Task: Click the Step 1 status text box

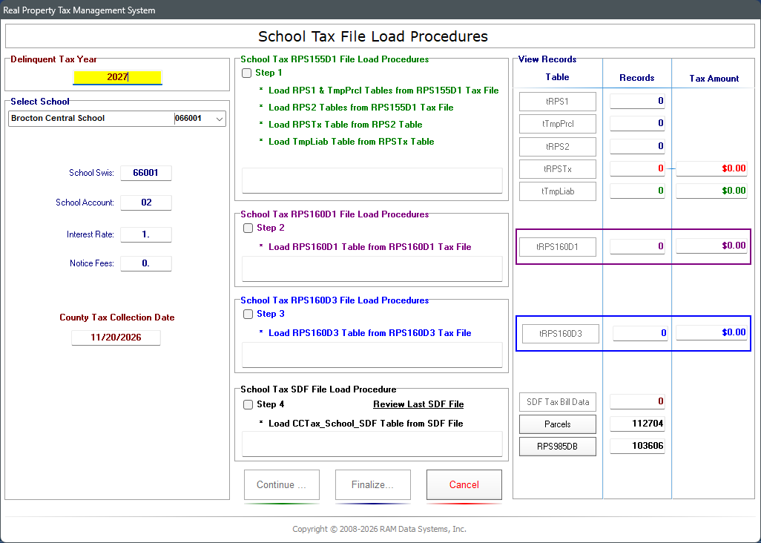Action: click(372, 180)
